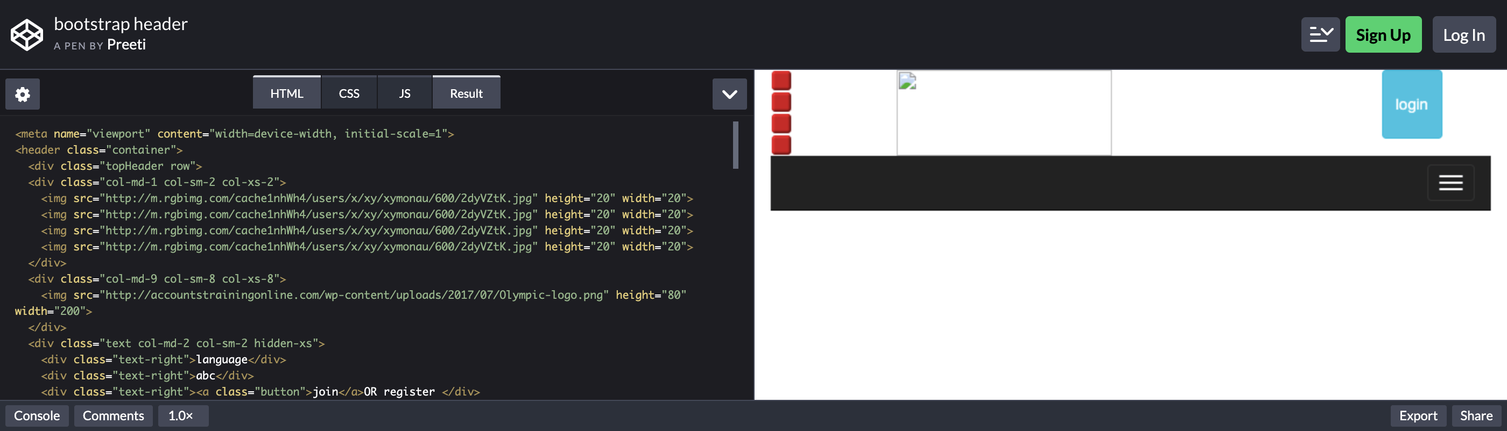Image resolution: width=1507 pixels, height=431 pixels.
Task: Click the text-right abc div code line
Action: (x=147, y=376)
